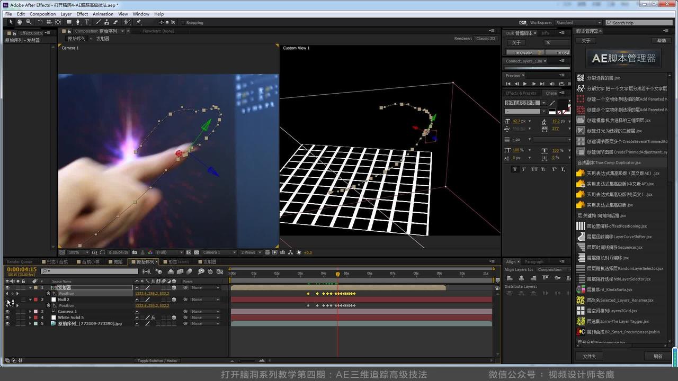Click the 刷新 refresh button
This screenshot has height=381, width=678.
[658, 356]
